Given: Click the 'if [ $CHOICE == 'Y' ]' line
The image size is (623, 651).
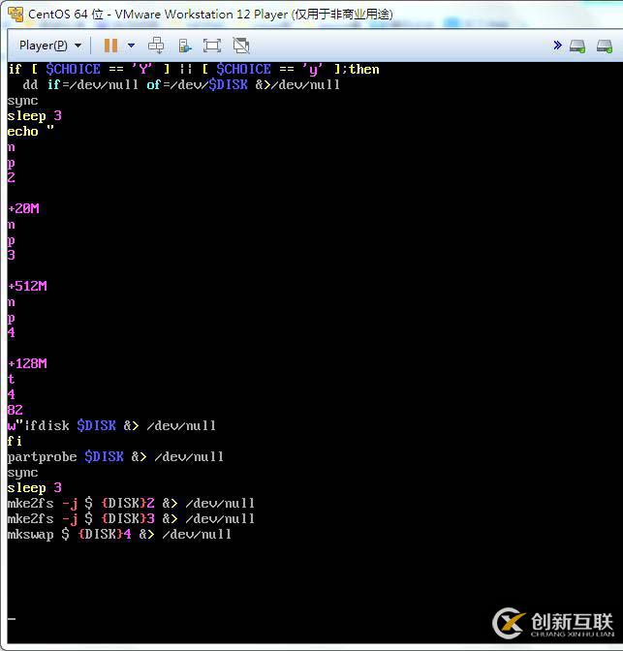Looking at the screenshot, I should (194, 70).
